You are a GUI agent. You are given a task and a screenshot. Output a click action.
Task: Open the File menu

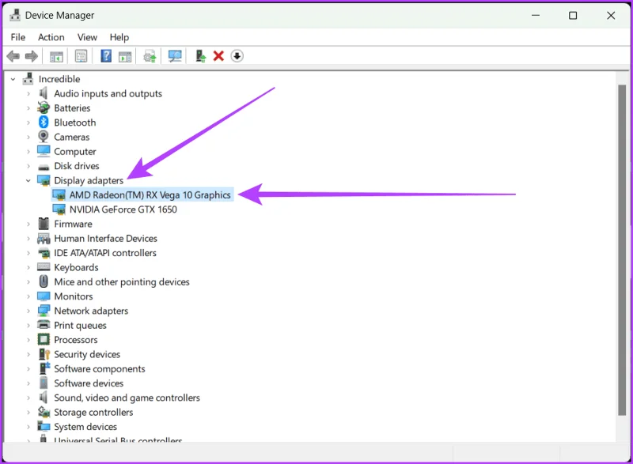pos(18,37)
